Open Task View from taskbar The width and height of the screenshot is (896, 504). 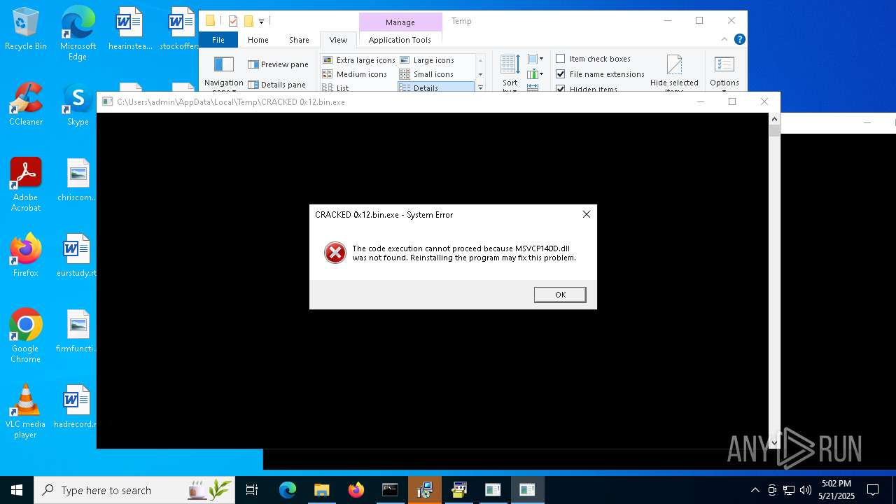(252, 490)
